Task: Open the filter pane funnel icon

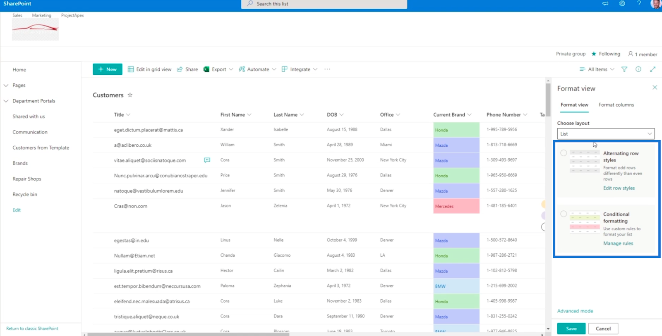Action: click(x=624, y=69)
